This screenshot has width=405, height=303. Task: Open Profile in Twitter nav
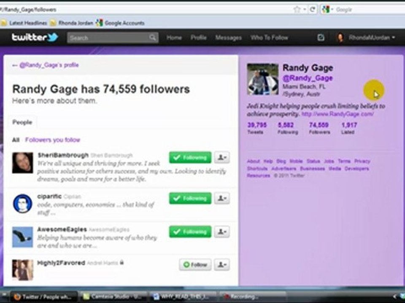(198, 37)
